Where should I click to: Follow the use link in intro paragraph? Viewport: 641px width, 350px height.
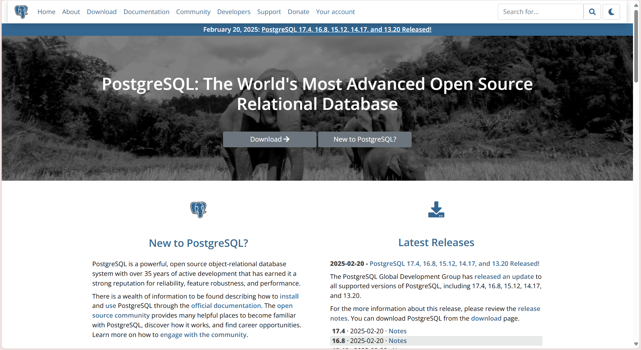pyautogui.click(x=111, y=306)
